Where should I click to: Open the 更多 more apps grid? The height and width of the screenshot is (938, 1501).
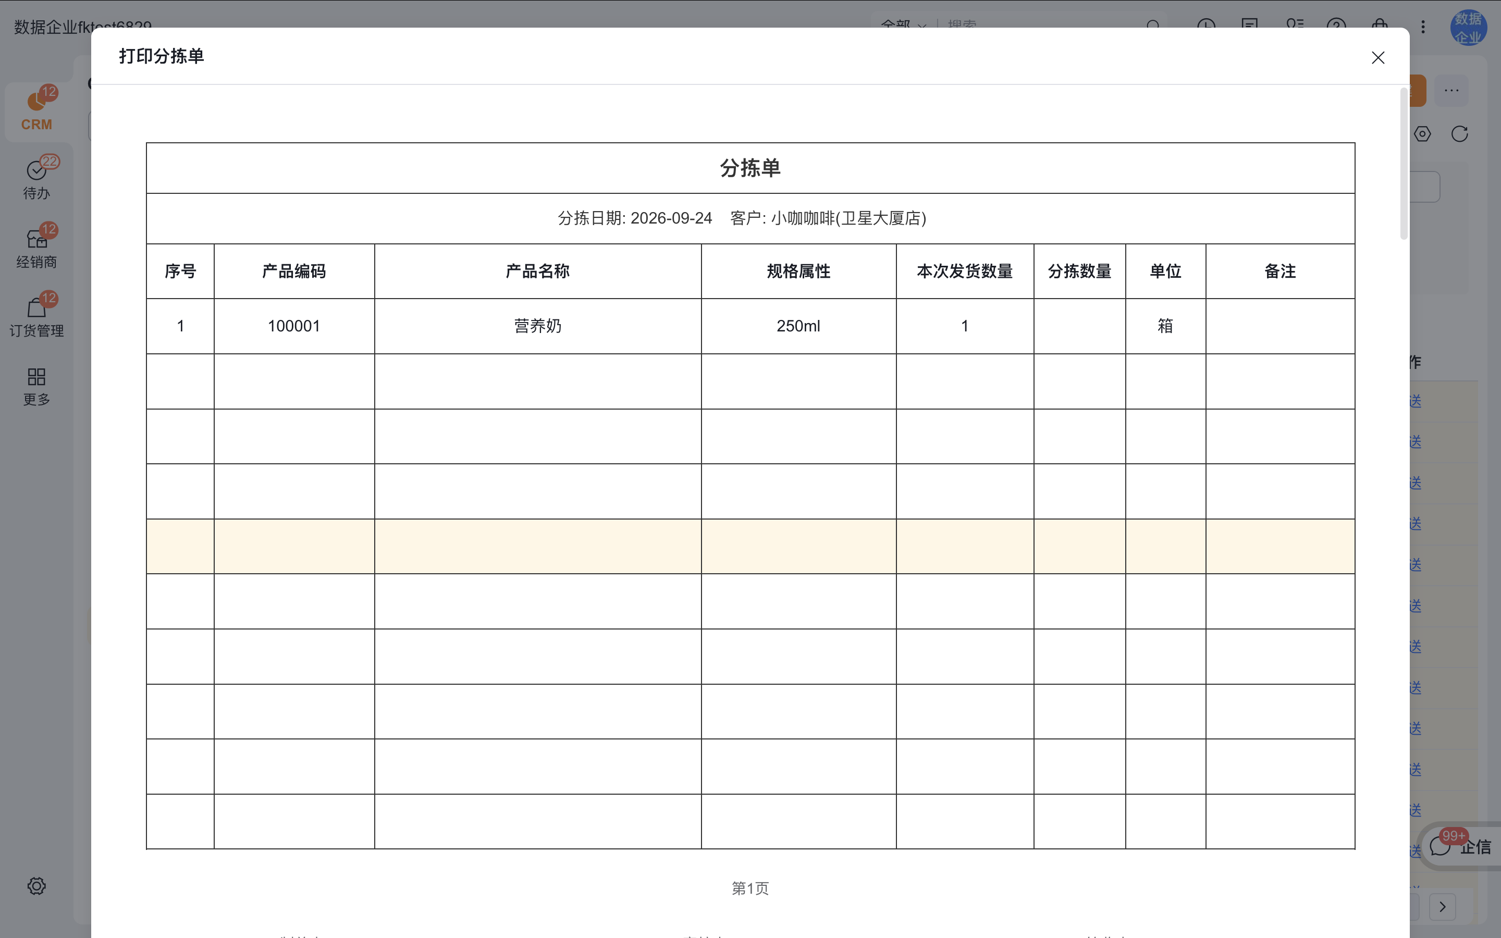pyautogui.click(x=36, y=386)
